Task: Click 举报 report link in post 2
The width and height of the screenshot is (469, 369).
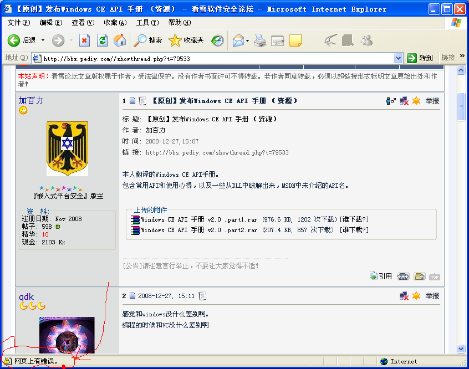Action: 432,296
